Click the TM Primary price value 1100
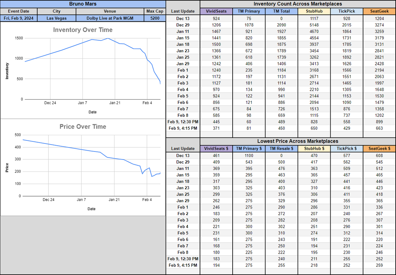Screen dimensions: 396x275 click(249, 156)
